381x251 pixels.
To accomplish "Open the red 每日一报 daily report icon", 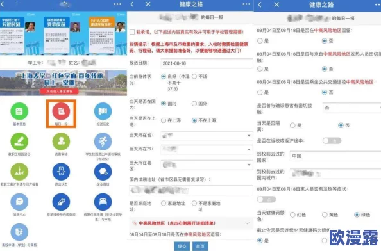I will pyautogui.click(x=61, y=111).
